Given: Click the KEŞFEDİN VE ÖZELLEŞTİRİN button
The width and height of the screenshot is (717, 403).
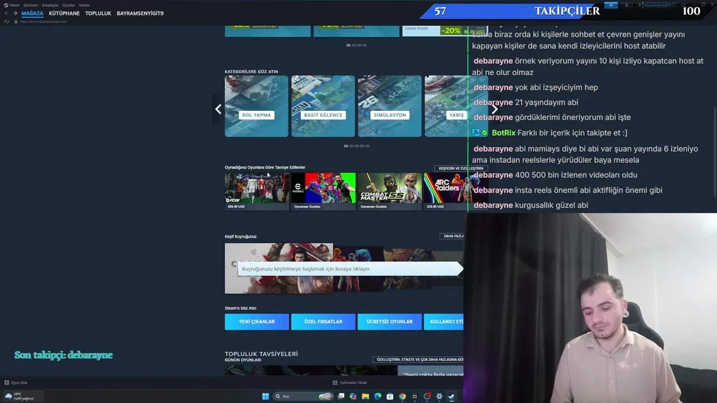Looking at the screenshot, I should pyautogui.click(x=461, y=168).
